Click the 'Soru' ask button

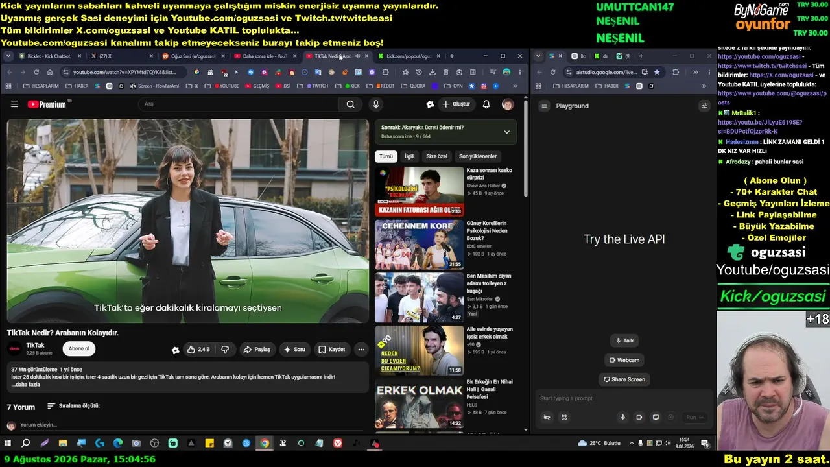[x=294, y=350]
